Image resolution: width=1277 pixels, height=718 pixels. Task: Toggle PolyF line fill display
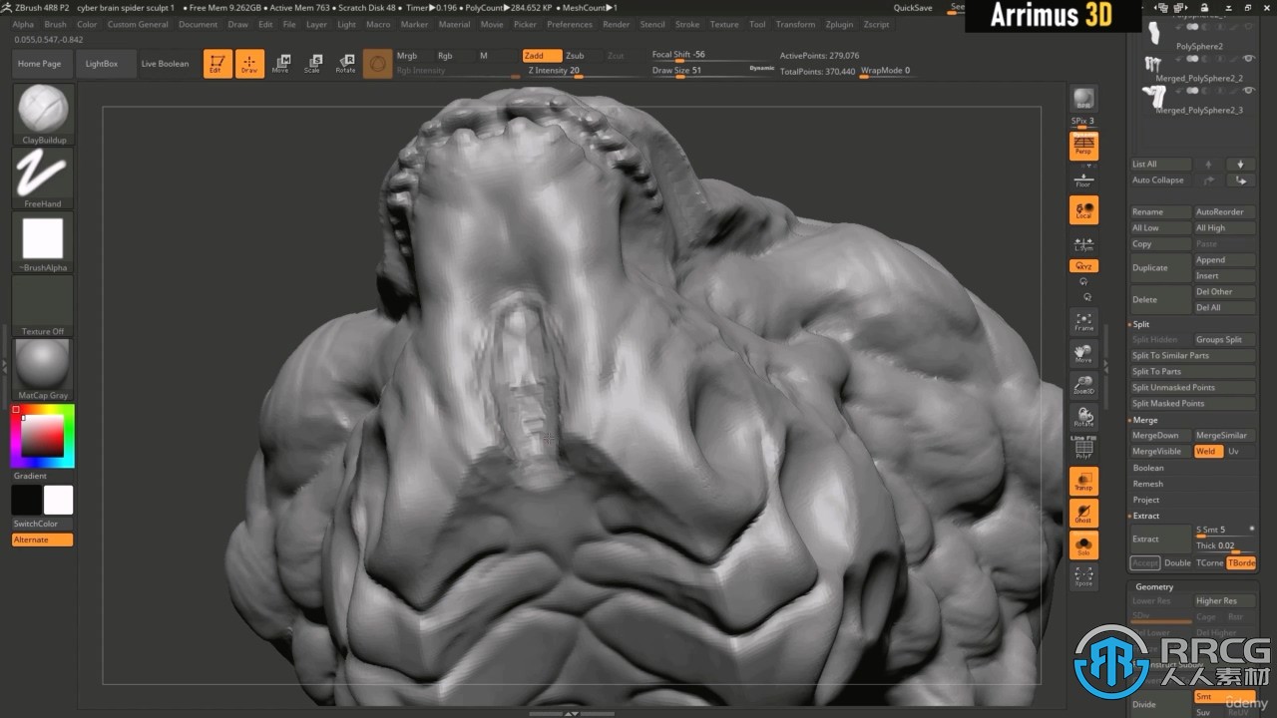[x=1083, y=449]
